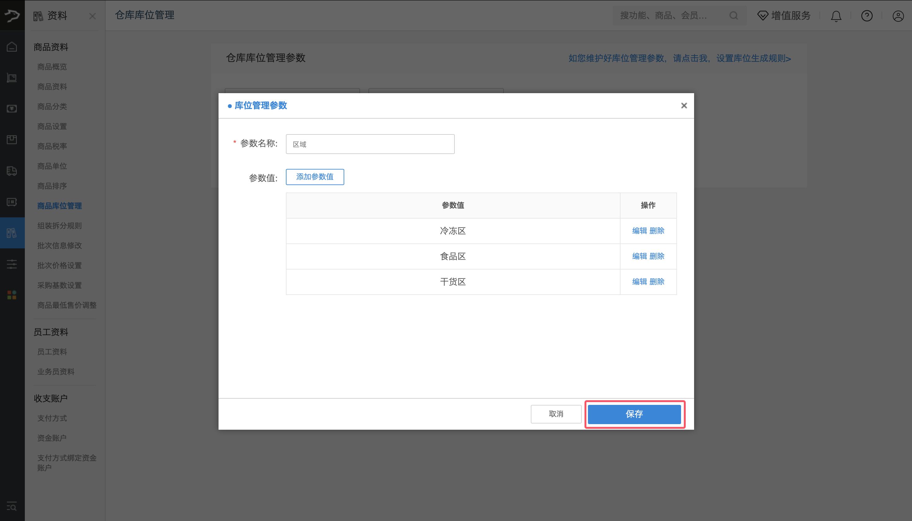Select the cash register (¥) icon in sidebar
Image resolution: width=912 pixels, height=521 pixels.
coord(12,108)
